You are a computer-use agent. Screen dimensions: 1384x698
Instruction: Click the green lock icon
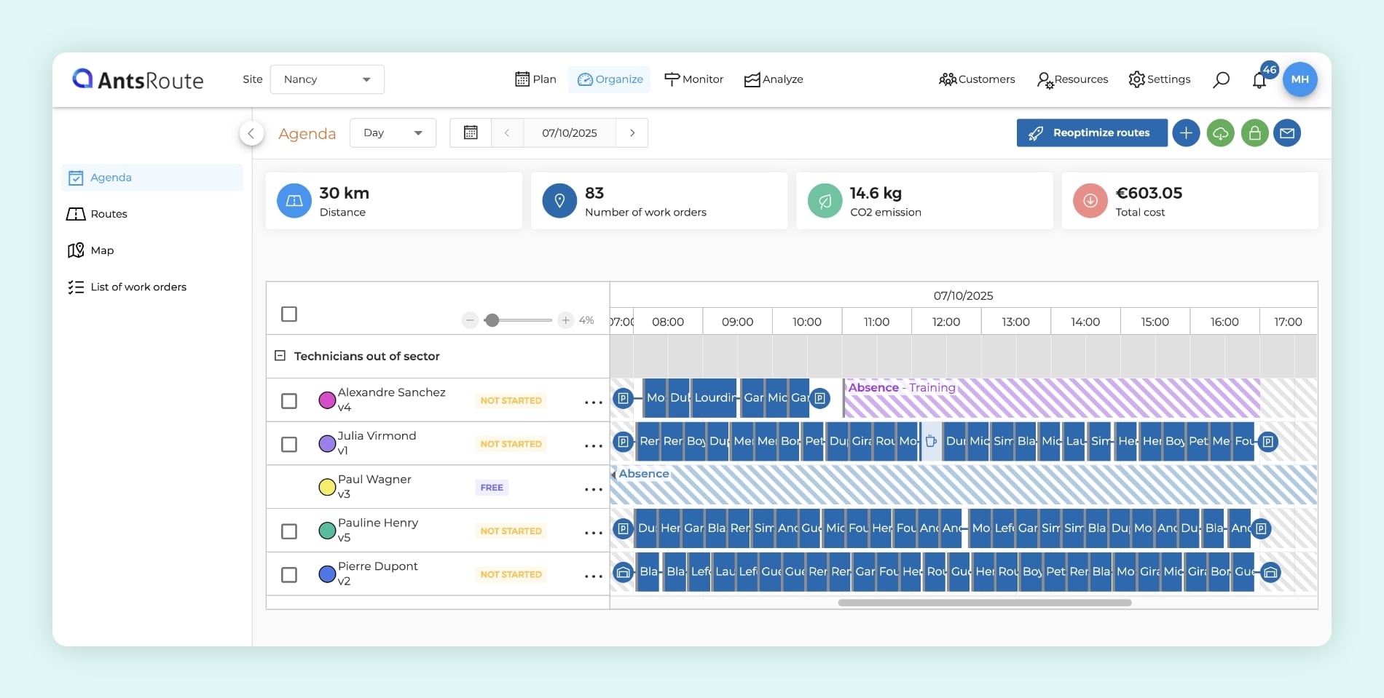click(1254, 133)
